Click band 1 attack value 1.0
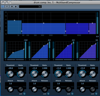The image size is (100, 96). (10, 83)
